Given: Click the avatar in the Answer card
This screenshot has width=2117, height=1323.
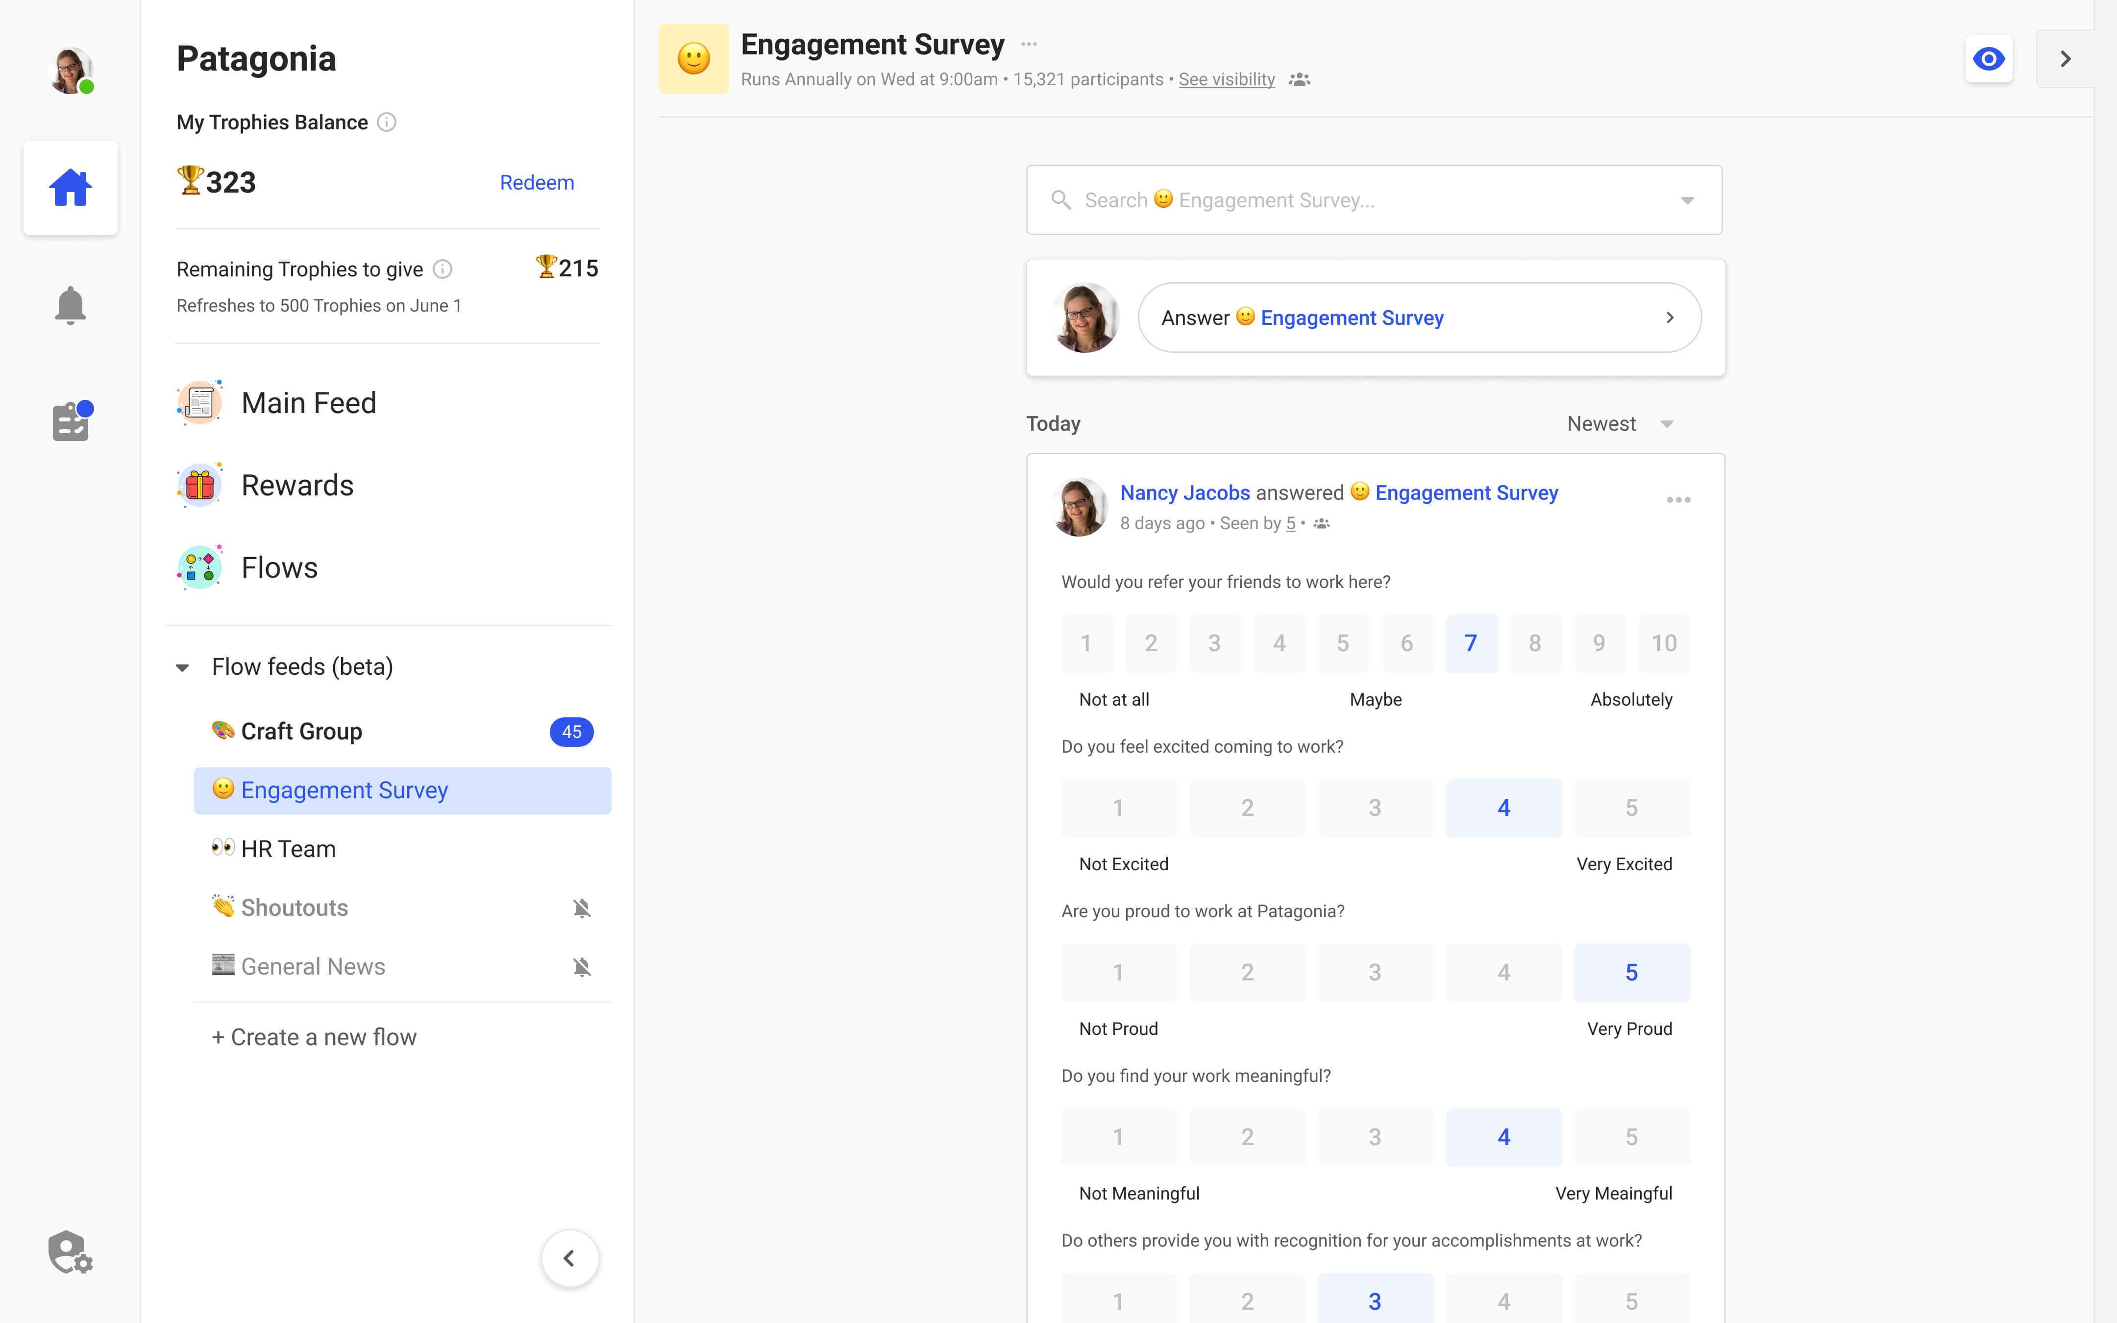Looking at the screenshot, I should click(1085, 318).
